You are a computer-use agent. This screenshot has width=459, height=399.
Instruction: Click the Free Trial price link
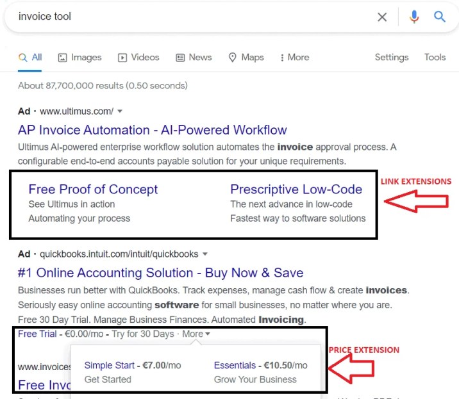(37, 334)
